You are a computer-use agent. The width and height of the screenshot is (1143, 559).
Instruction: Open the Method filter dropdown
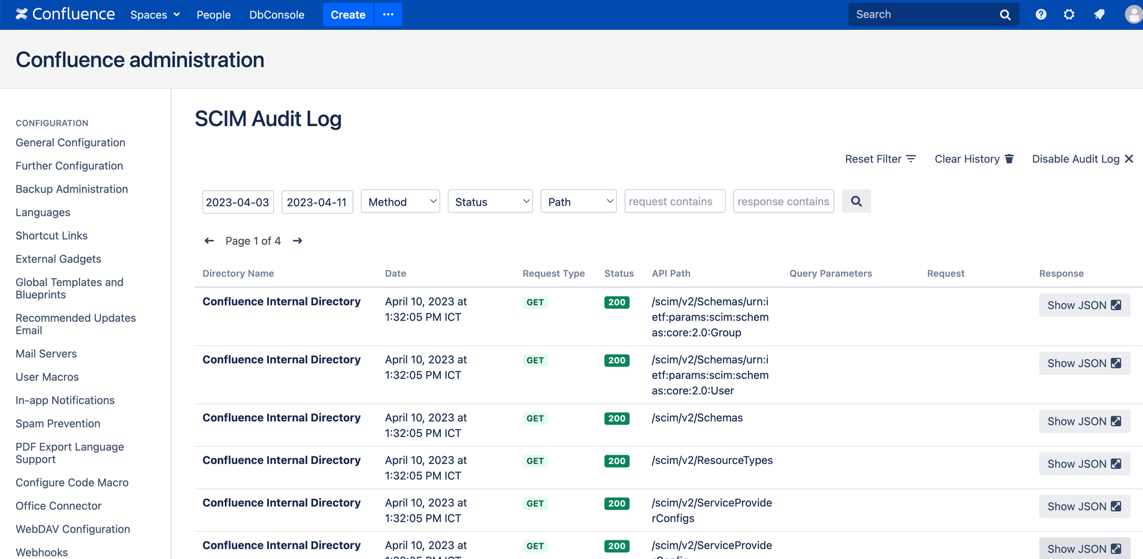(400, 202)
